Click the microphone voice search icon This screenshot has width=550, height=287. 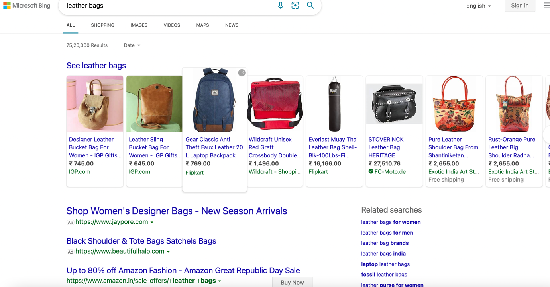point(281,6)
